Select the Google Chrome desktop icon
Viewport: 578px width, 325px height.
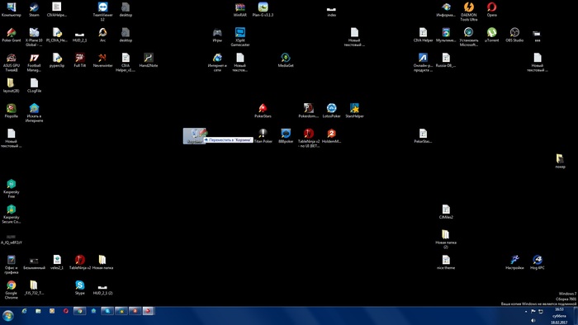point(11,290)
